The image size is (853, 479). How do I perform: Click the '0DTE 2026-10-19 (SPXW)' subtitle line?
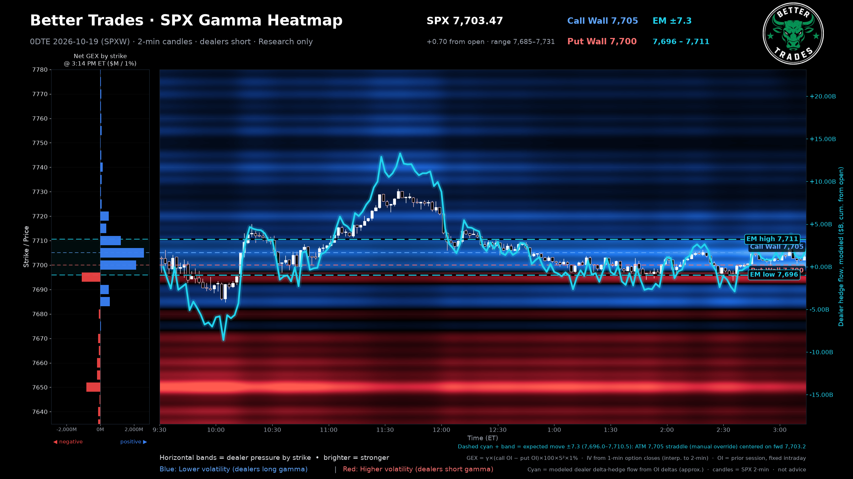[171, 42]
